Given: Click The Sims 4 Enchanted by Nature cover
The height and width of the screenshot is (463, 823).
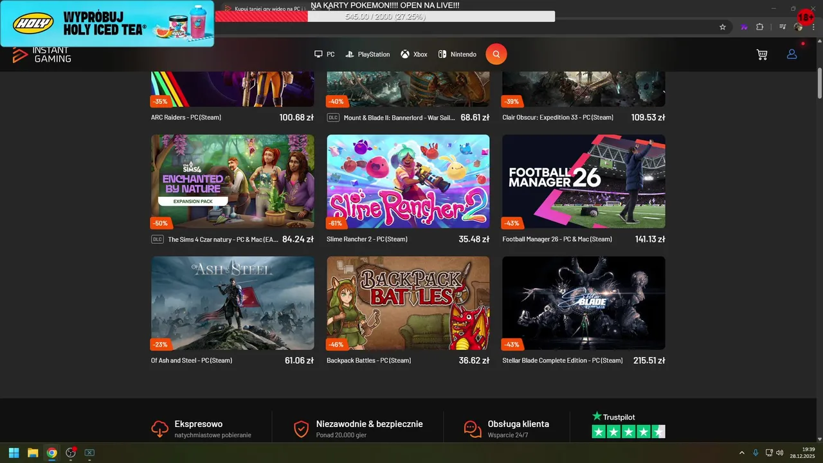Looking at the screenshot, I should pos(233,181).
